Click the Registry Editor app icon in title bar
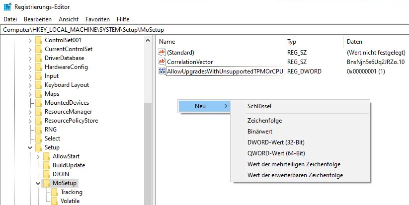This screenshot has width=409, height=205. click(6, 7)
